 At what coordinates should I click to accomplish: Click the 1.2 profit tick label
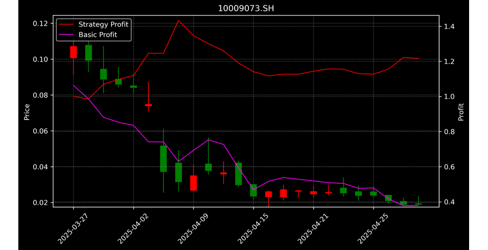tap(449, 62)
